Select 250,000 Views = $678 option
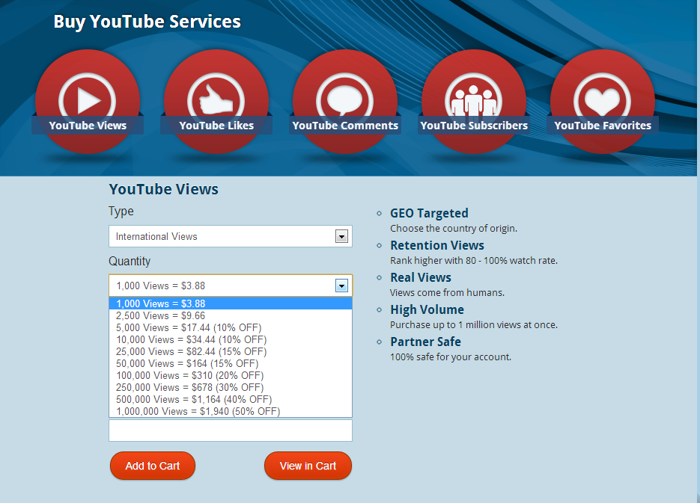 (231, 388)
